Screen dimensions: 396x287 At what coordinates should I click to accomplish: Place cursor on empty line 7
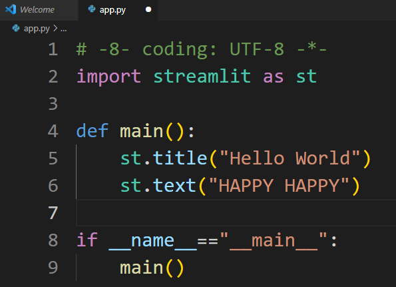click(236, 212)
